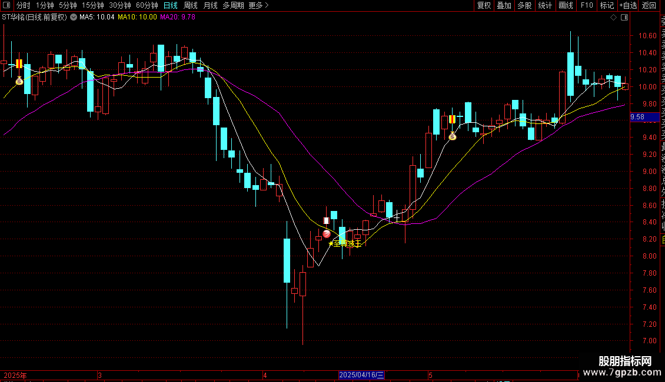
Task: Click the diamond icon above the chart
Action: click(613, 18)
